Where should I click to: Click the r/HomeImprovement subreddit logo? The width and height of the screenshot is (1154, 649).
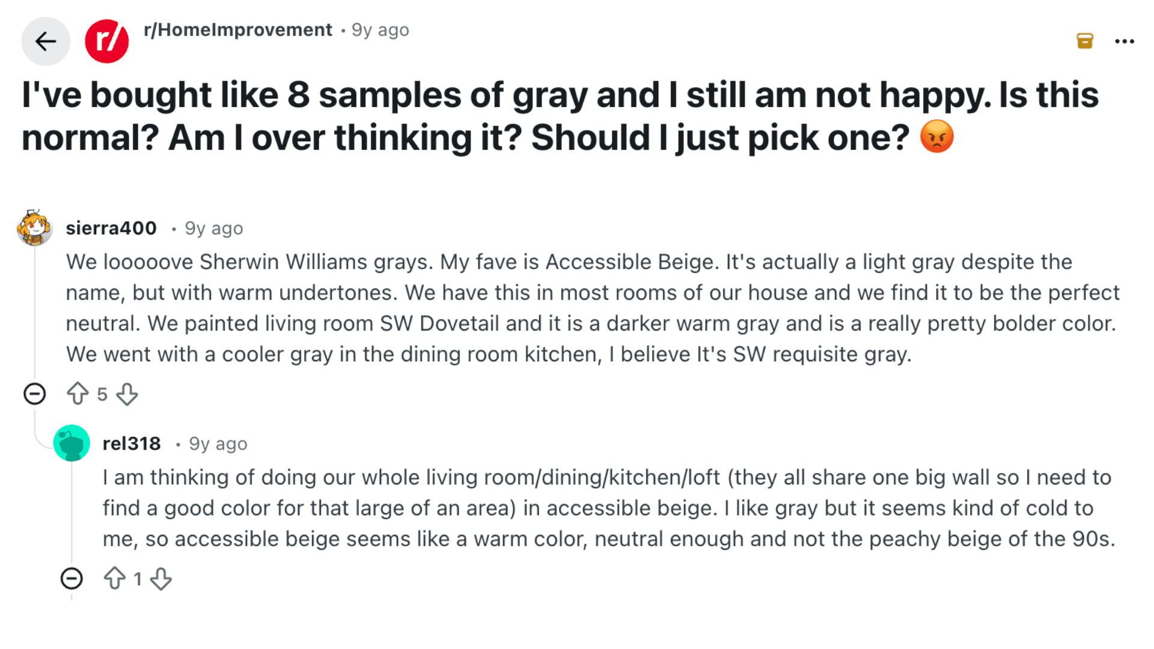coord(107,41)
